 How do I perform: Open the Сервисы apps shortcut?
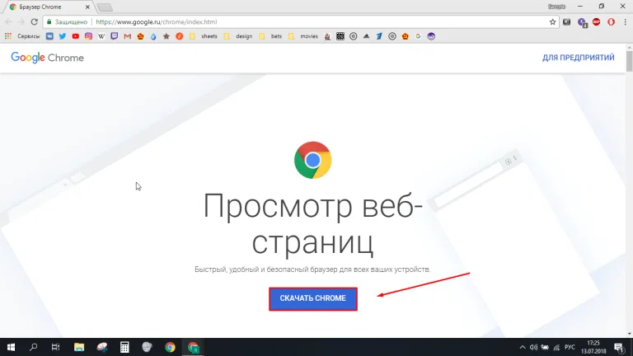click(22, 36)
